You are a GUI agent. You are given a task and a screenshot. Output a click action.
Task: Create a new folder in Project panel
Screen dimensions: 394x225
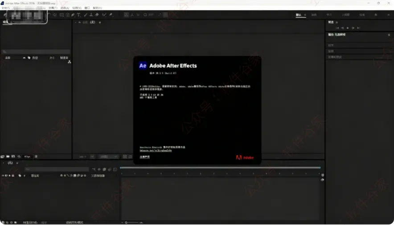(8, 157)
